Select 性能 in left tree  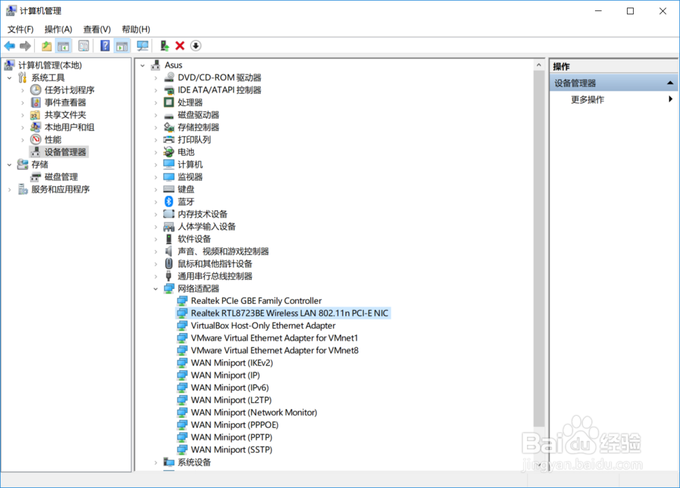click(x=53, y=139)
